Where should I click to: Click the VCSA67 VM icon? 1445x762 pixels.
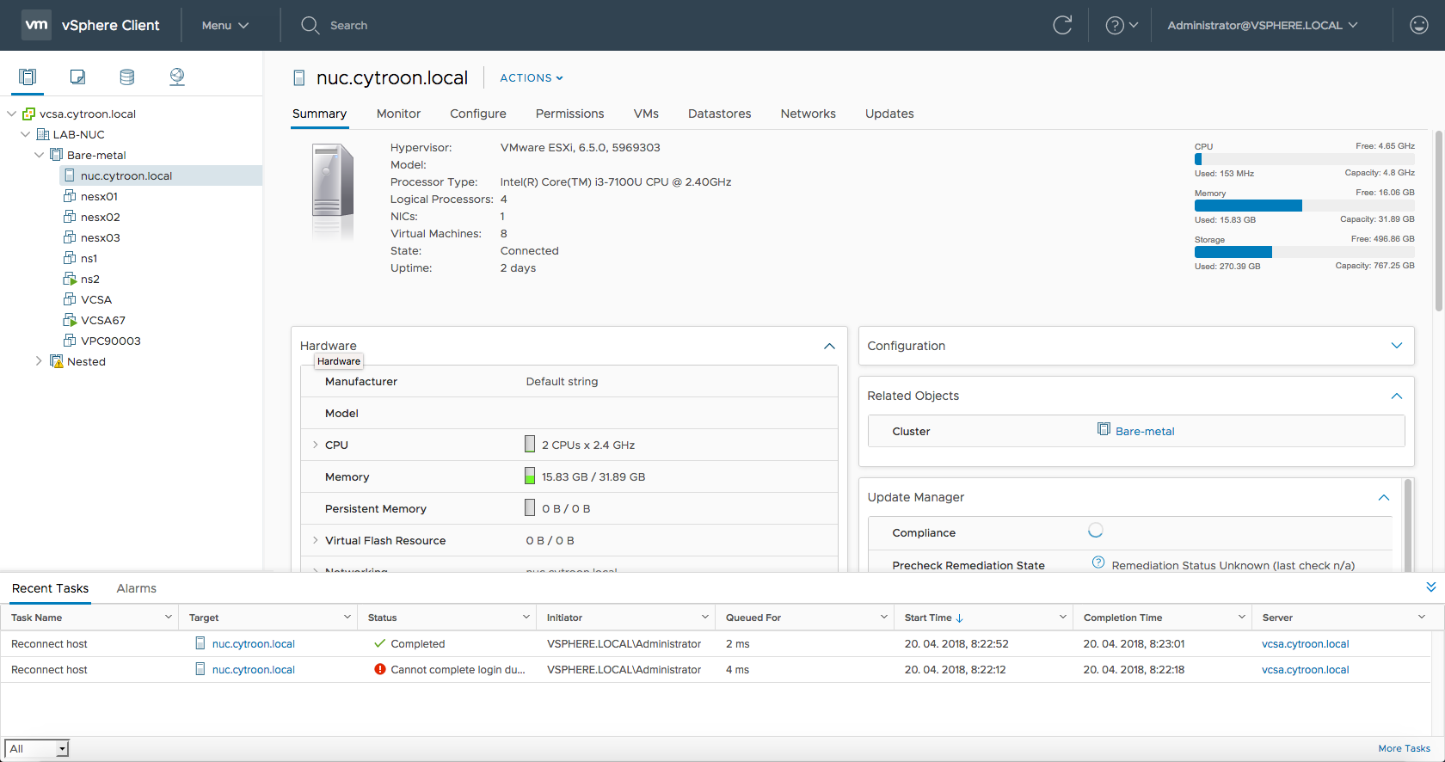coord(70,320)
